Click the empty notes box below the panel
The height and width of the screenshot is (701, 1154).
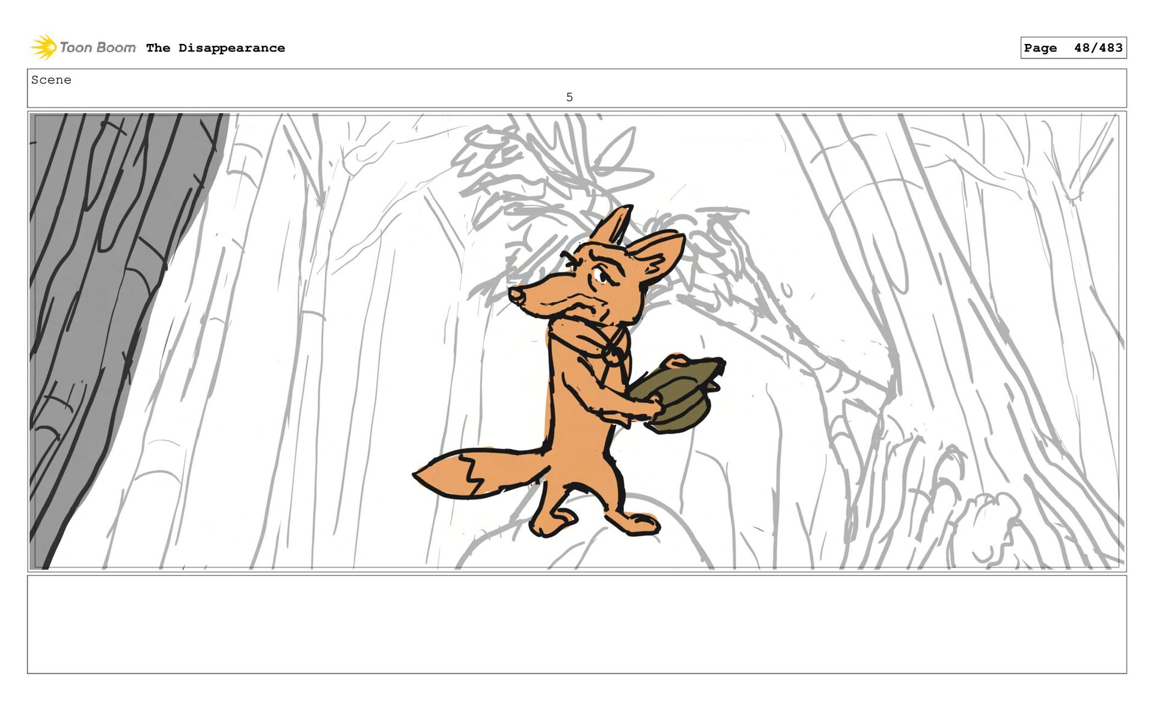[x=576, y=624]
